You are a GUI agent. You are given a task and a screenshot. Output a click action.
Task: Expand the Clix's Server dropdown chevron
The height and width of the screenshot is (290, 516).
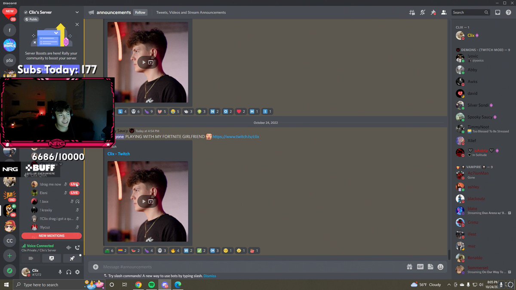(77, 12)
